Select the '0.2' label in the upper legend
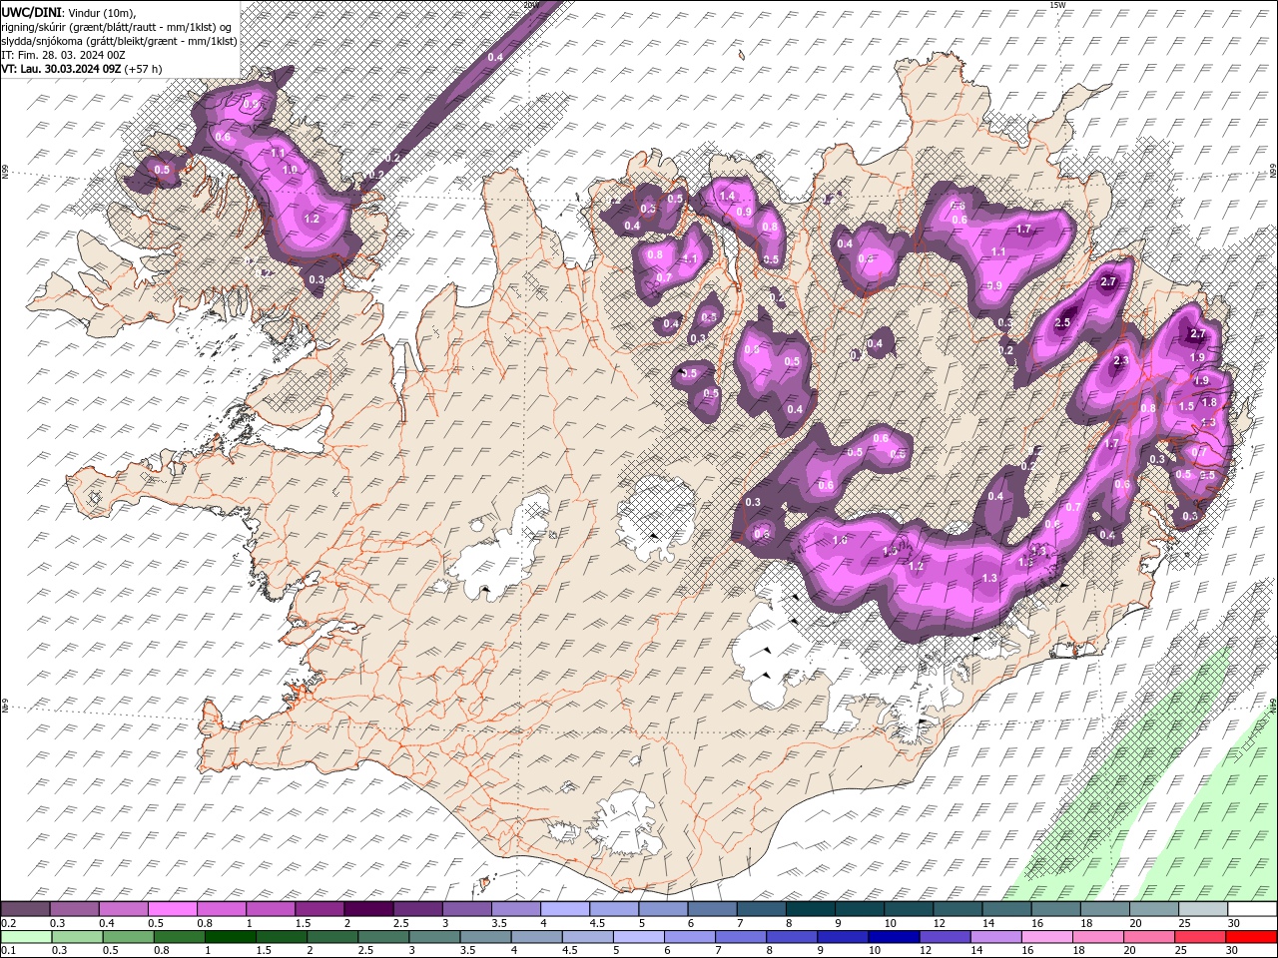 pyautogui.click(x=8, y=923)
